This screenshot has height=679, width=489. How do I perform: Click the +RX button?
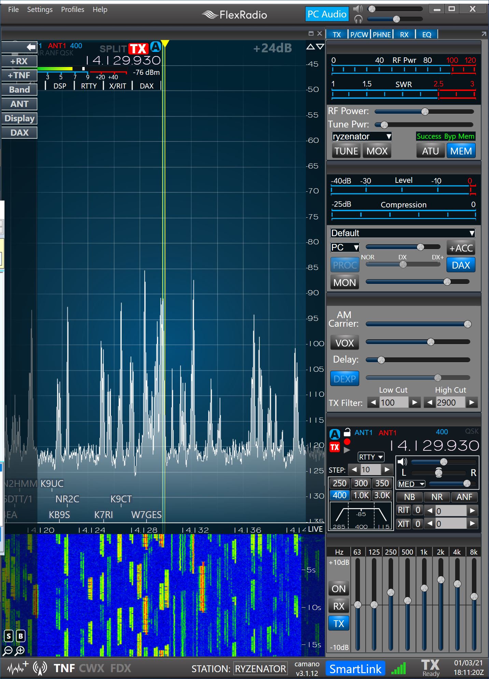pyautogui.click(x=19, y=61)
